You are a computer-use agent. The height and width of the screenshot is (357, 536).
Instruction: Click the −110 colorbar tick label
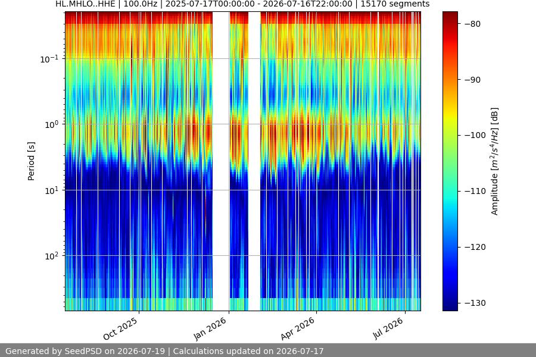pyautogui.click(x=475, y=192)
